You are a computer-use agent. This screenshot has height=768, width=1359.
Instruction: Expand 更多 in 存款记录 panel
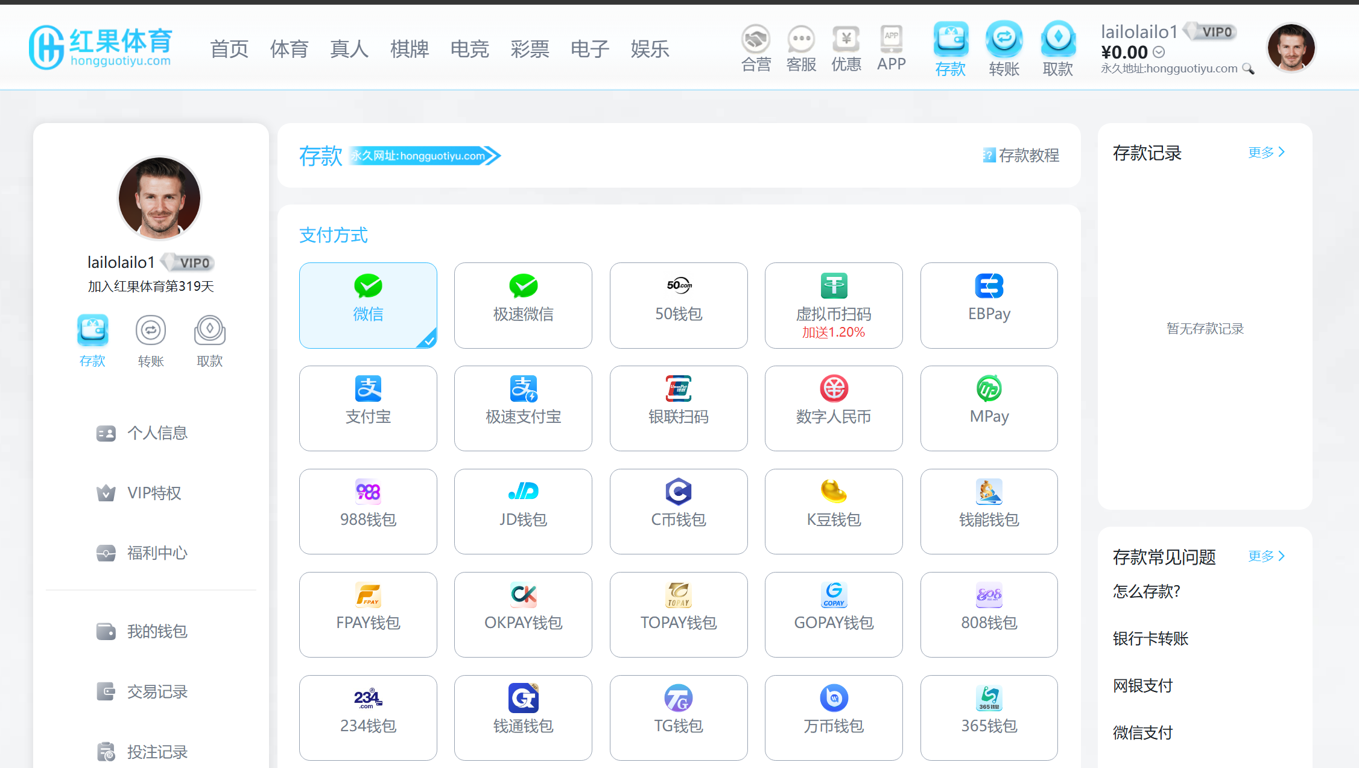pos(1267,153)
